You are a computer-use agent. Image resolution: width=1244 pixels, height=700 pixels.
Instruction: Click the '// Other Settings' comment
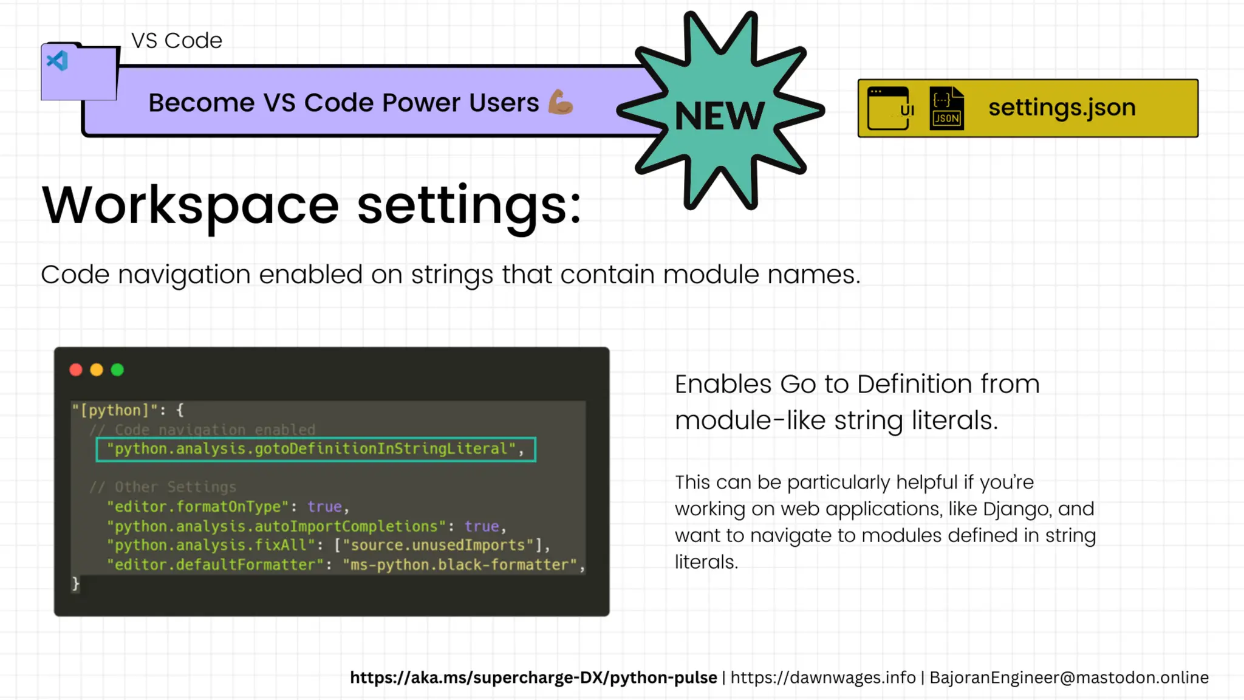163,487
